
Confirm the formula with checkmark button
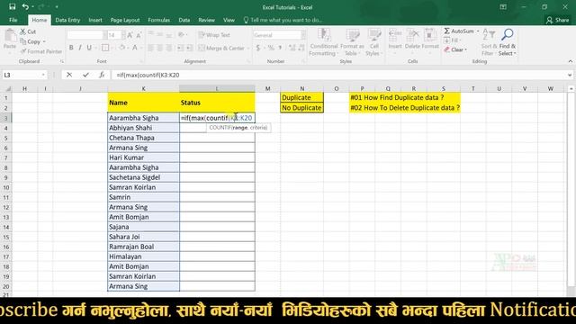(85, 75)
